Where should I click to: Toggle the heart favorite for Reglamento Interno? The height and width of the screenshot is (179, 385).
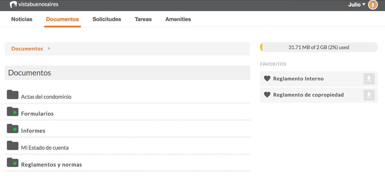click(x=267, y=78)
